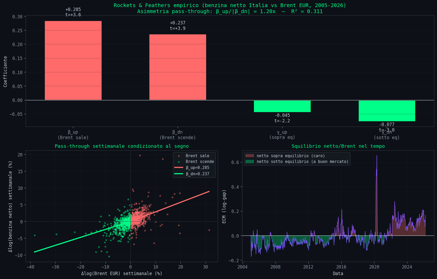Click the 'Pass-through settimanale condizionato al segno' title
This screenshot has width=437, height=279.
coord(122,146)
